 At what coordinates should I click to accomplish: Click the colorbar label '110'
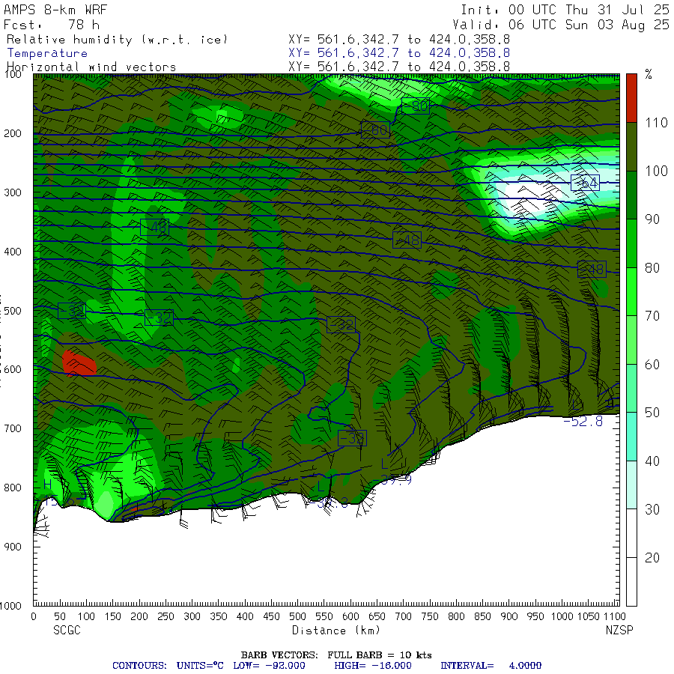coord(656,123)
